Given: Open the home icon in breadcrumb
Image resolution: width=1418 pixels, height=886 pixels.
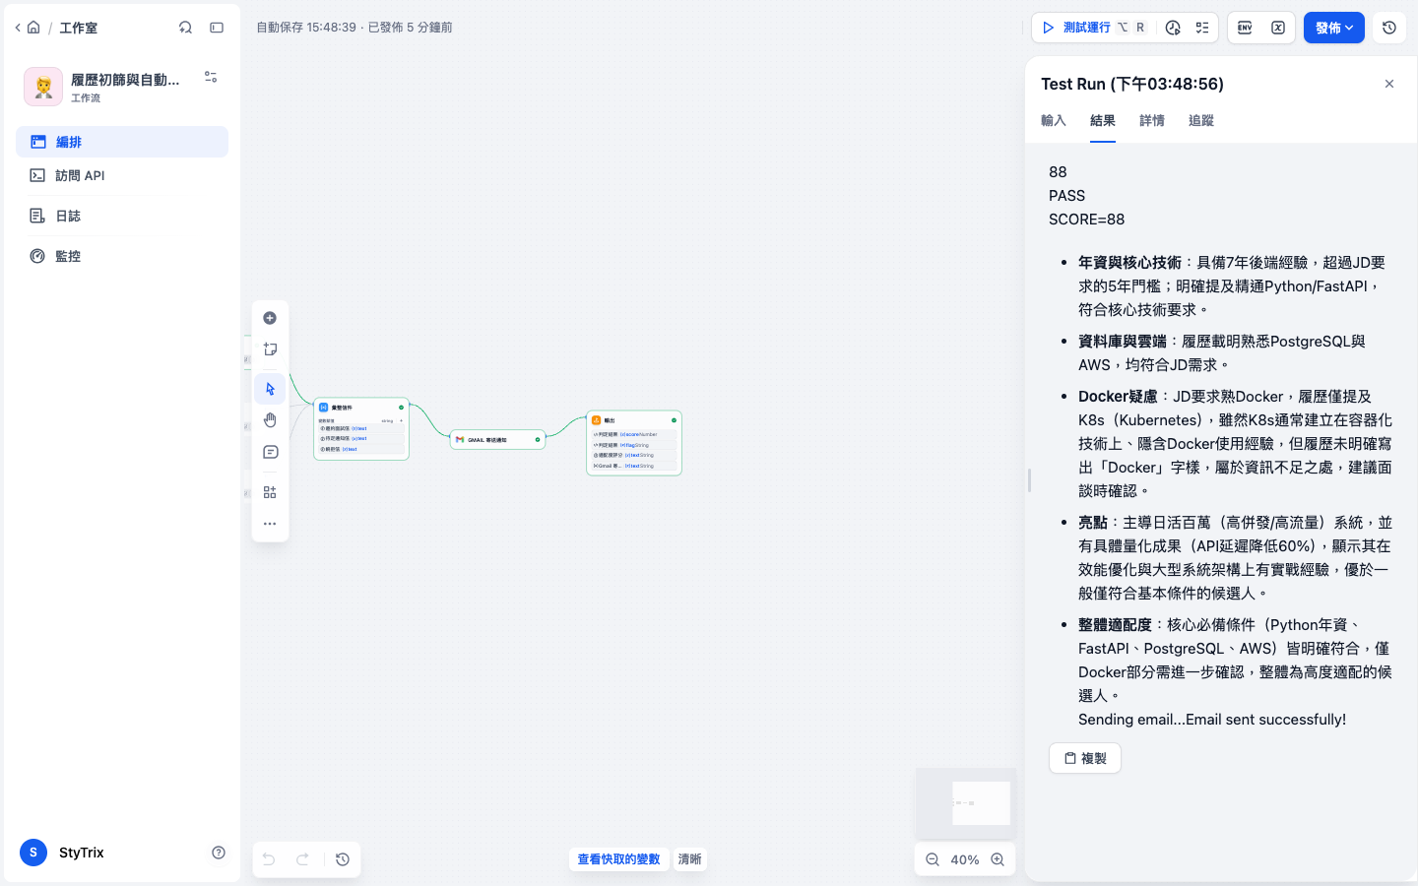Looking at the screenshot, I should tap(33, 28).
